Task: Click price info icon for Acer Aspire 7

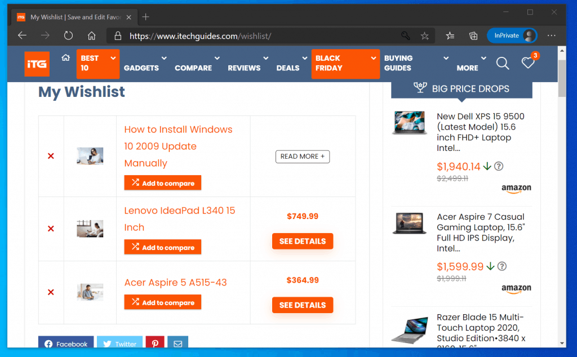Action: [x=502, y=266]
